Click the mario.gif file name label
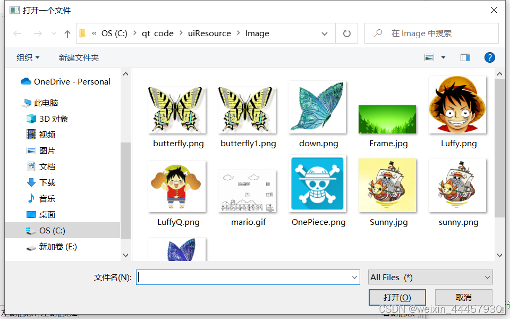This screenshot has height=319, width=510. 248,222
